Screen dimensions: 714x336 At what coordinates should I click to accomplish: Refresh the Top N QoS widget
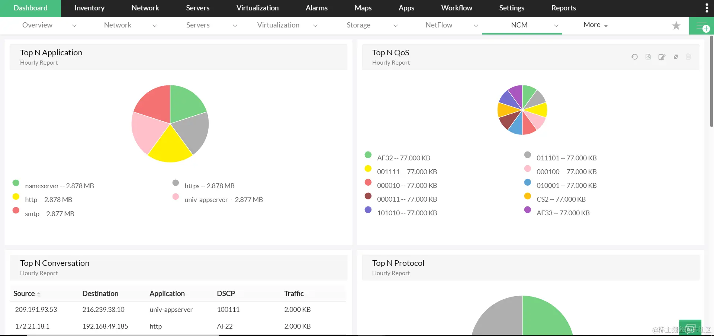[634, 57]
